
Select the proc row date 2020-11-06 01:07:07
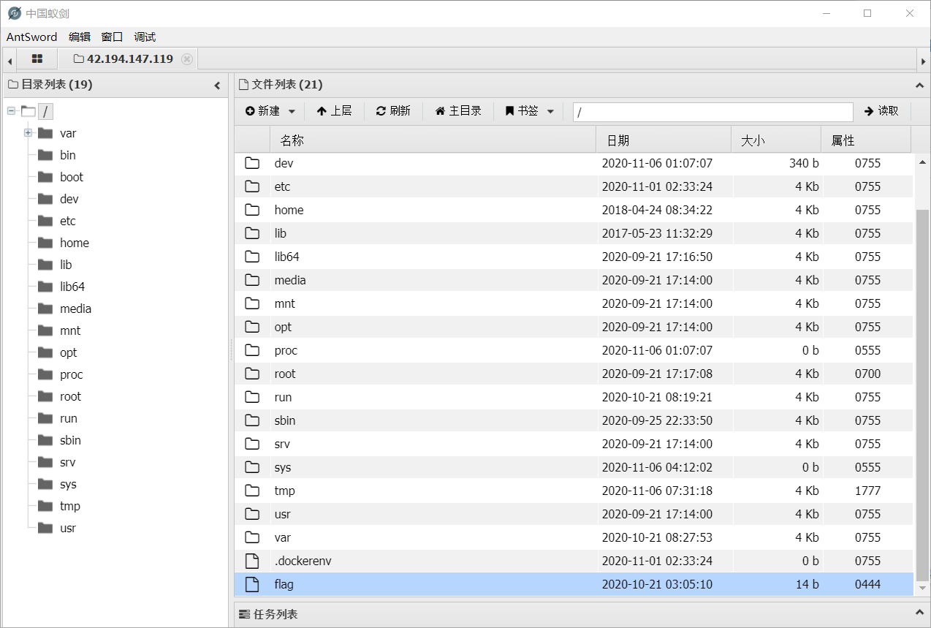657,350
